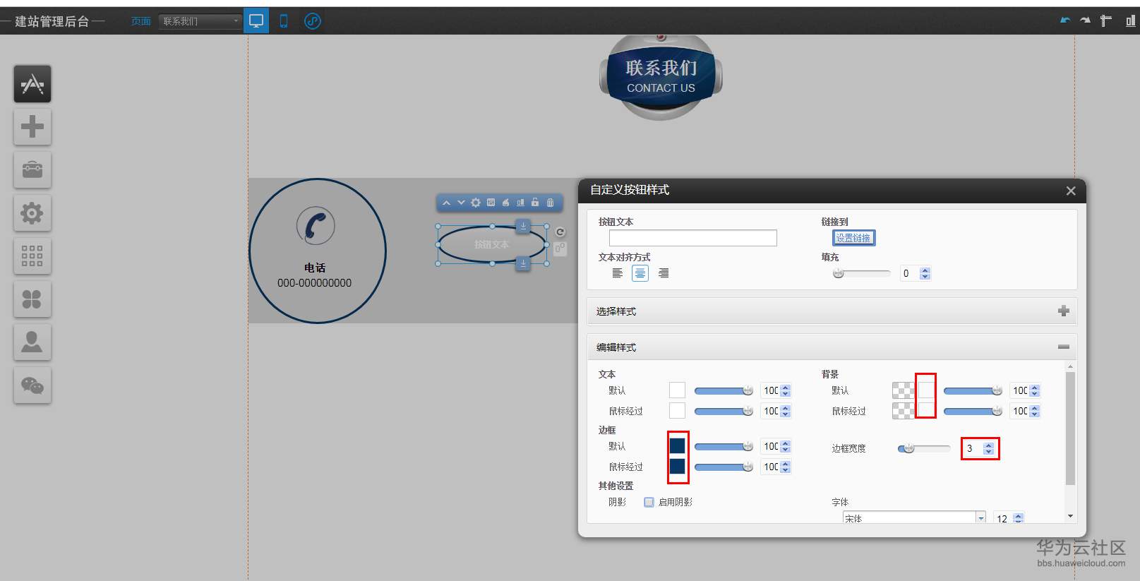Click the 背景 默认 transparent swatch
Screen dimensions: 1140x581
click(901, 390)
